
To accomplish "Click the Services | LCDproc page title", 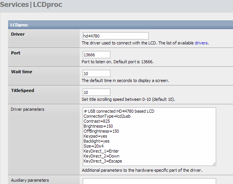I will 31,5.
